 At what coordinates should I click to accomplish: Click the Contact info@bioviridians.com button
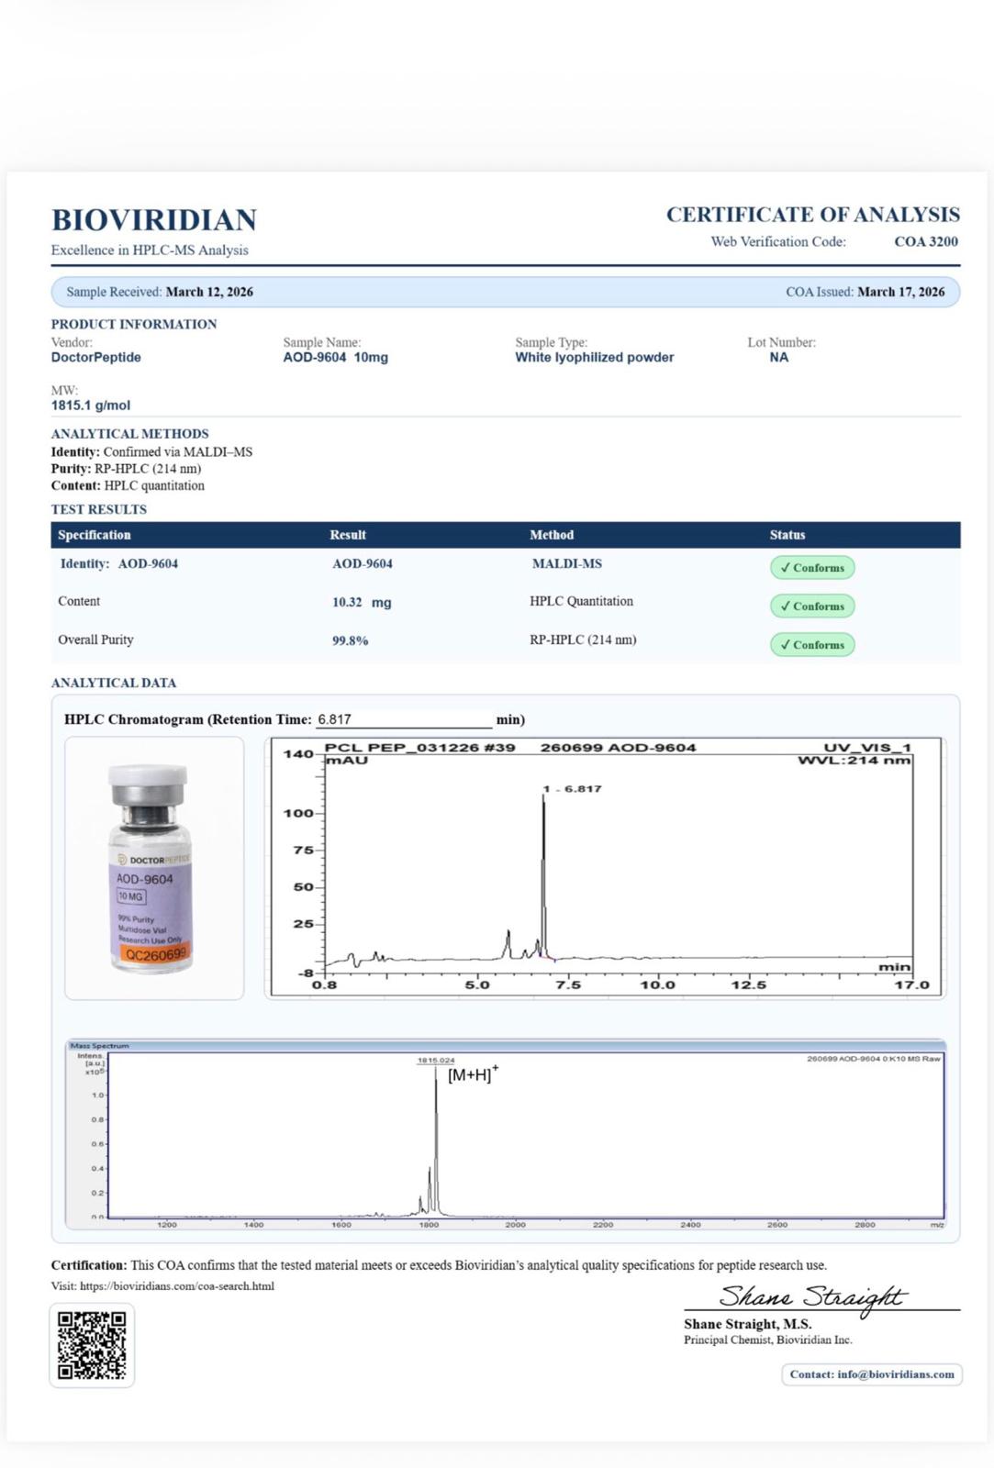coord(871,1373)
